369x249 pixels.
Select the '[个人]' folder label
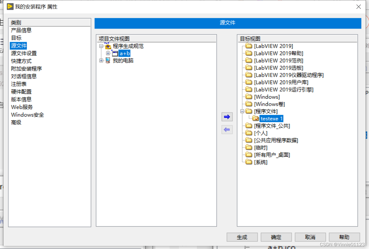pos(261,133)
